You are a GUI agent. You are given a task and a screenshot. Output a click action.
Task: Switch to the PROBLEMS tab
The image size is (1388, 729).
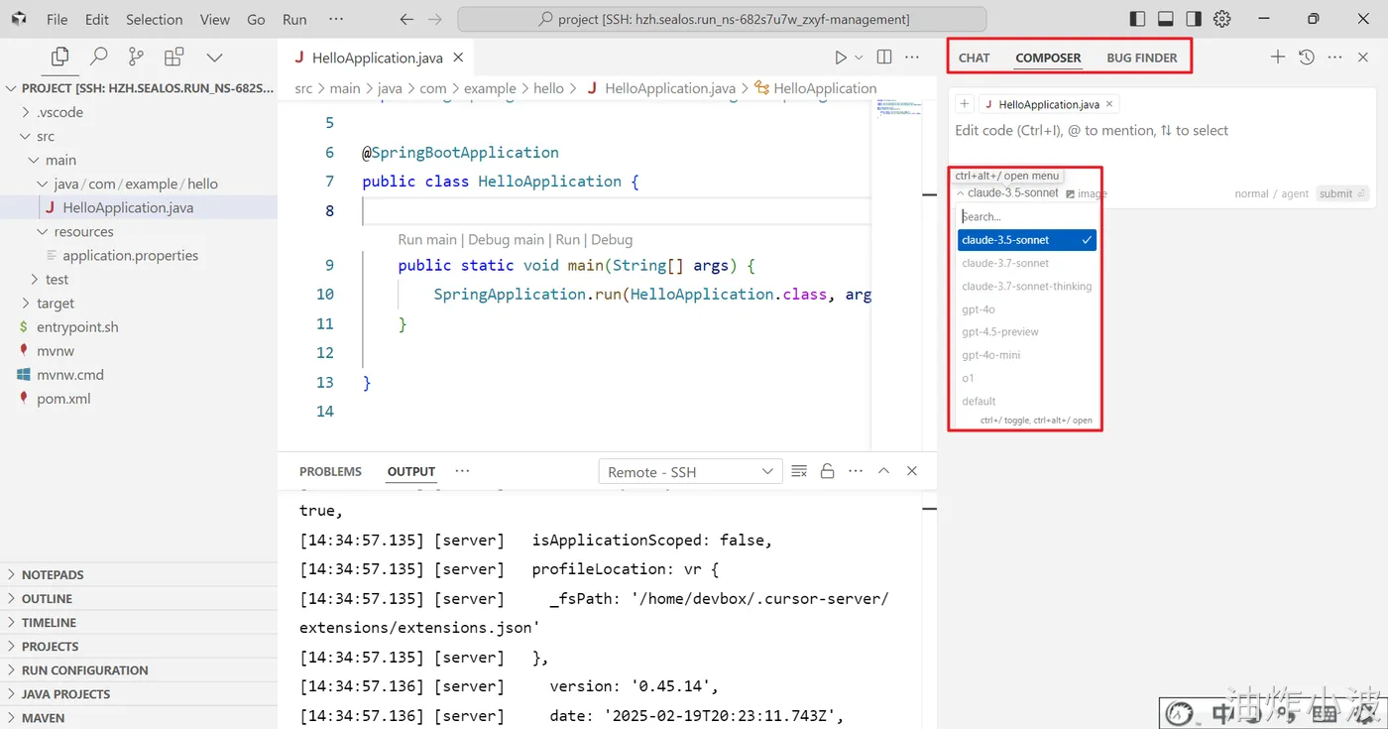point(331,471)
